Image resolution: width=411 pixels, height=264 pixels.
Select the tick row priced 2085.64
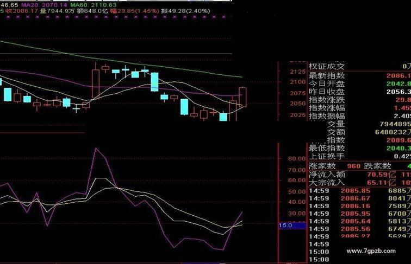(x=360, y=221)
